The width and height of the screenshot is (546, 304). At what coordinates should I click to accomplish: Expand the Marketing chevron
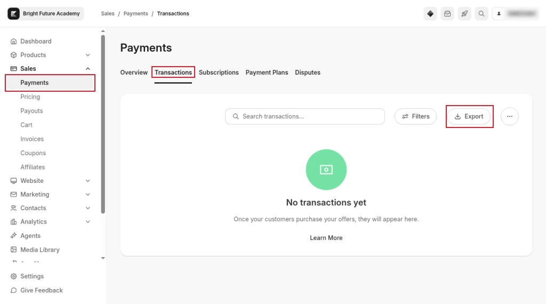88,194
